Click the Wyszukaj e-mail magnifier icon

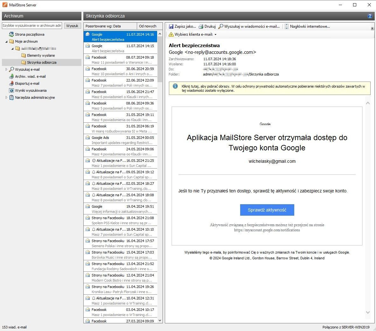(11, 69)
